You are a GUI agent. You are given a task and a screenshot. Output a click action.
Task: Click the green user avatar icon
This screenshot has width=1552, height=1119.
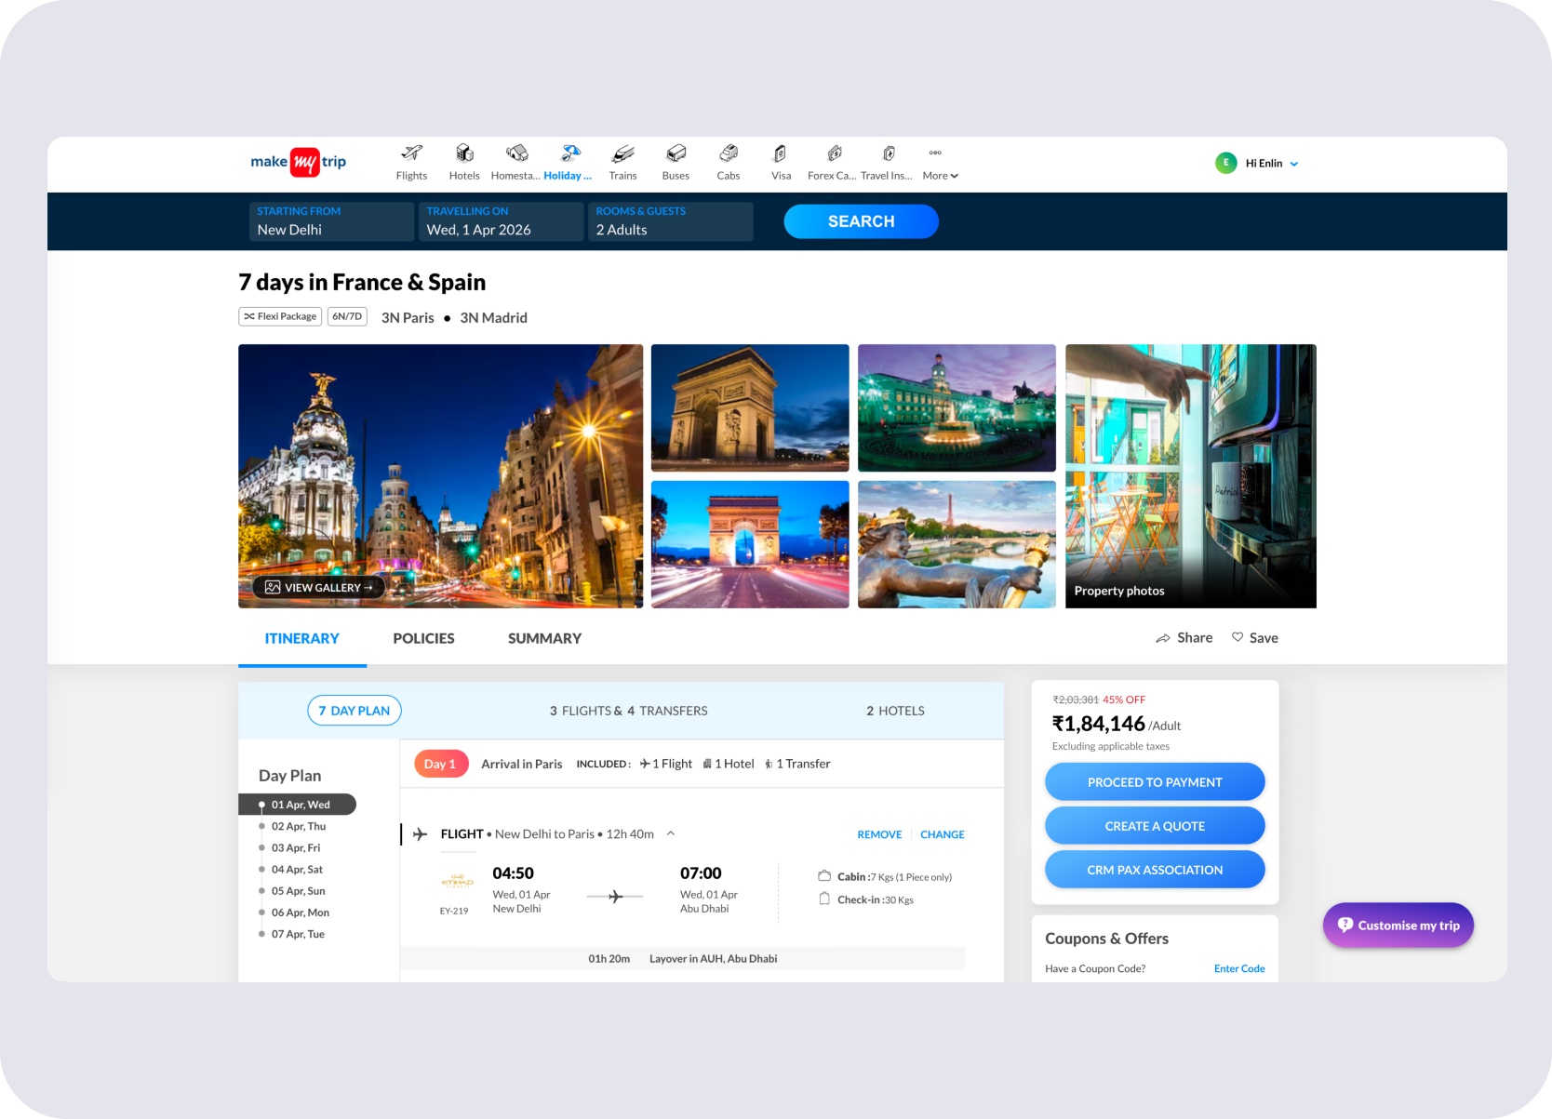tap(1225, 163)
